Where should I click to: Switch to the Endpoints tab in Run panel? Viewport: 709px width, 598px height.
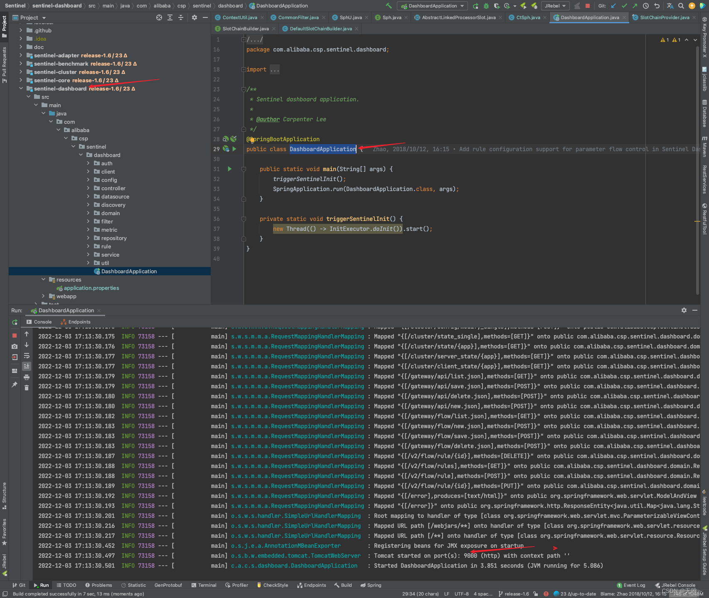point(76,322)
